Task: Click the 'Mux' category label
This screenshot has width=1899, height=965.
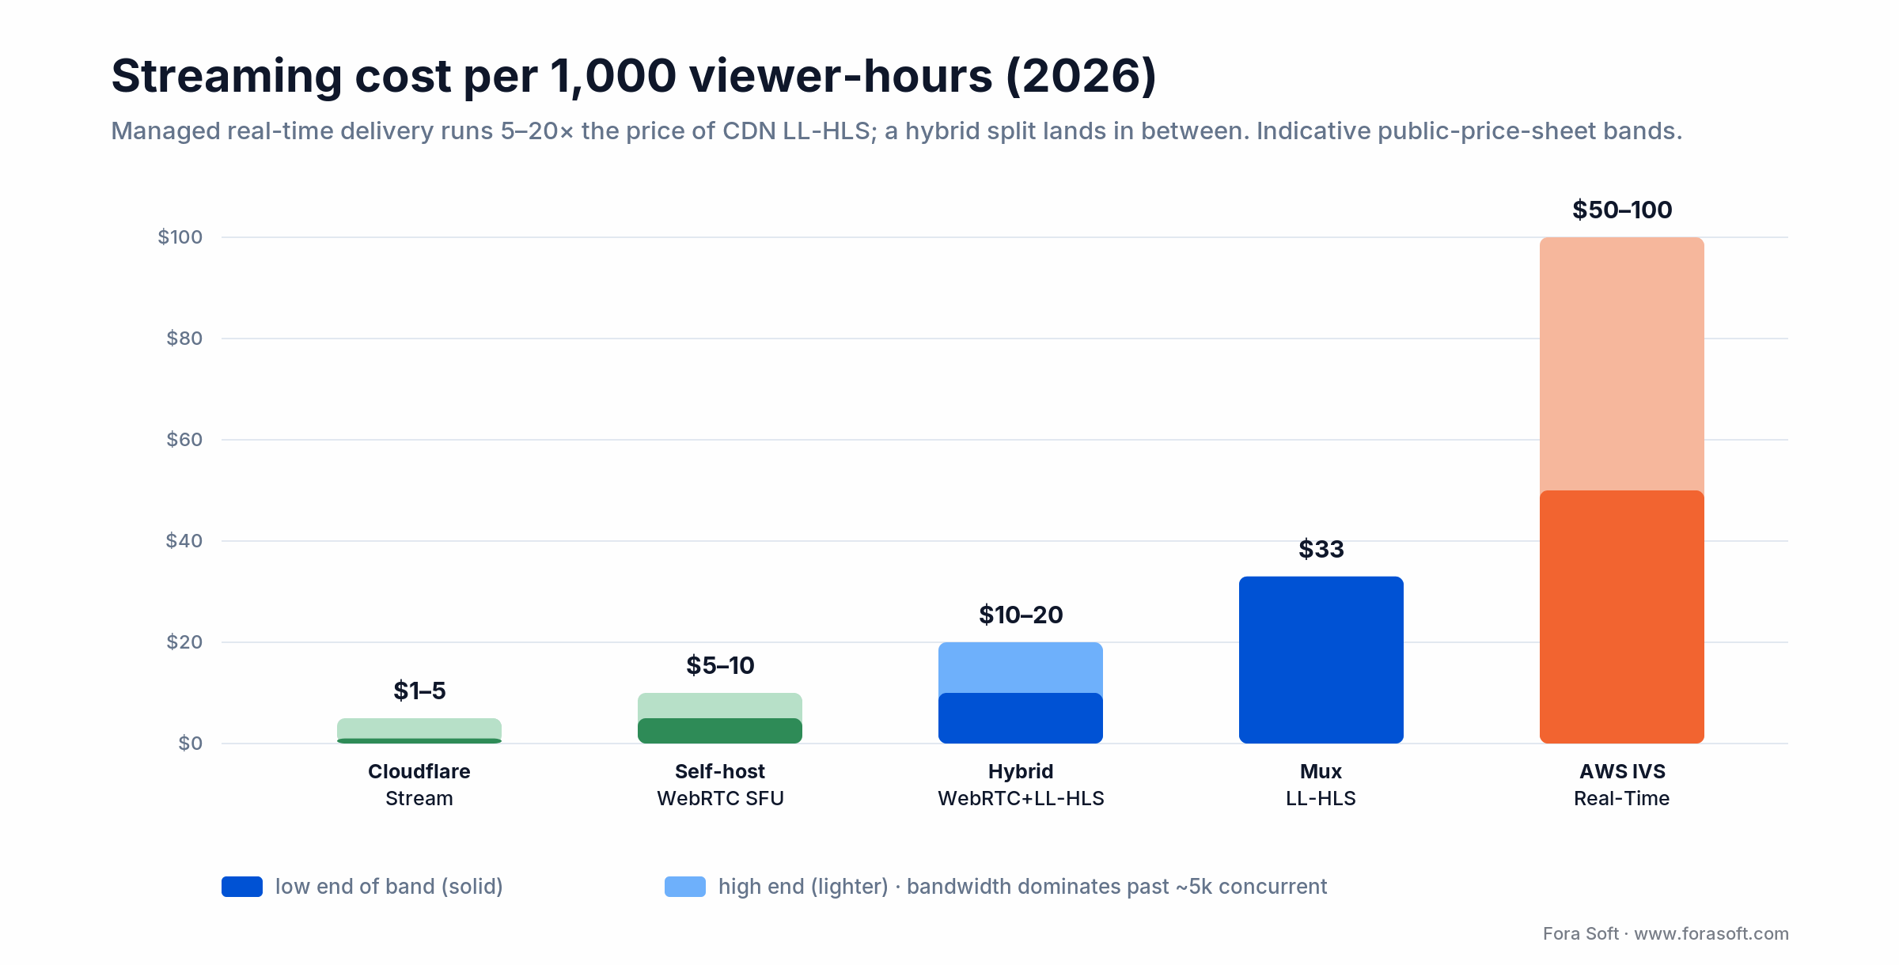Action: 1321,771
